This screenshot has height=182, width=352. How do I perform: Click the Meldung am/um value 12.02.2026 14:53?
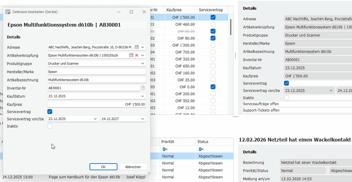pos(316,179)
